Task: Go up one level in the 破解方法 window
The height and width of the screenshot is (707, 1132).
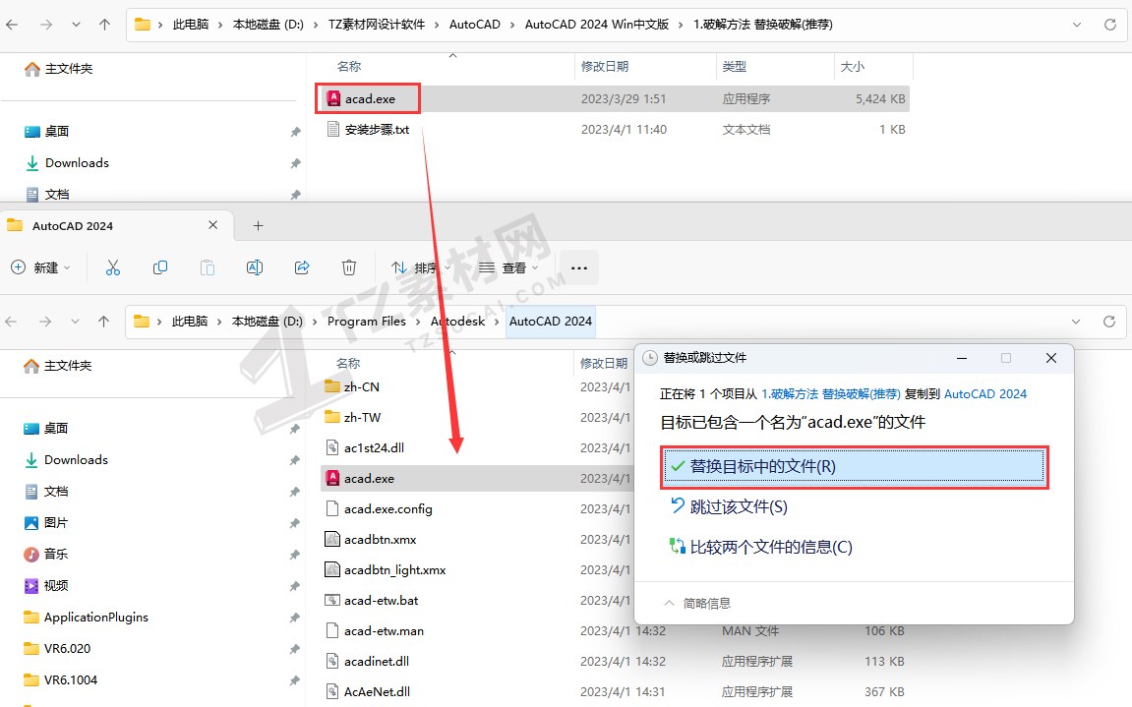Action: [x=104, y=25]
